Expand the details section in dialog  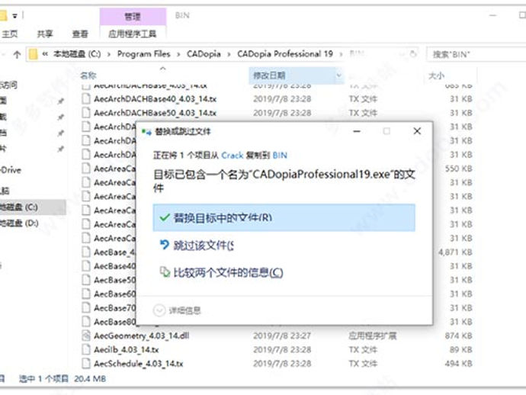coord(177,310)
